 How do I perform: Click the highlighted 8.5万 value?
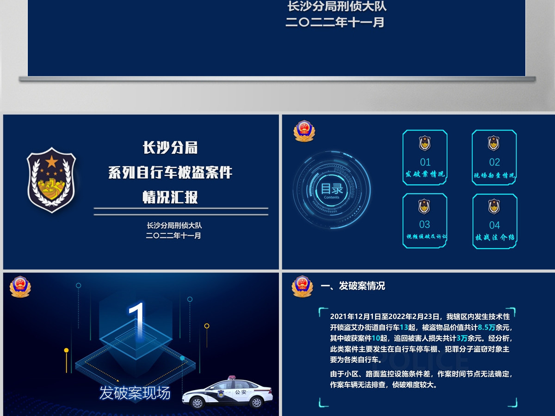pos(486,327)
